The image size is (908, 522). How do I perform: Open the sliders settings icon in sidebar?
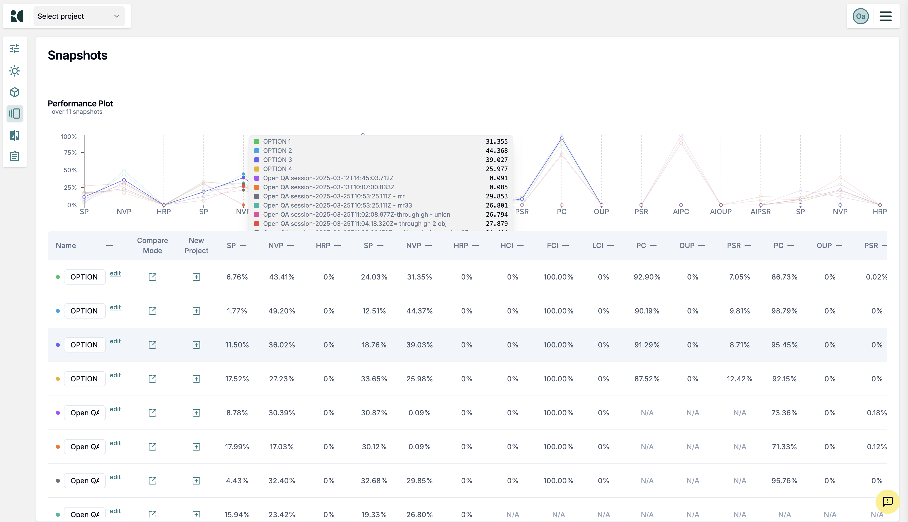point(15,49)
